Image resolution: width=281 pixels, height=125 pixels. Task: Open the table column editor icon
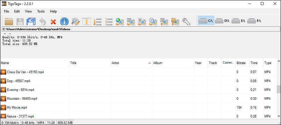87,22
